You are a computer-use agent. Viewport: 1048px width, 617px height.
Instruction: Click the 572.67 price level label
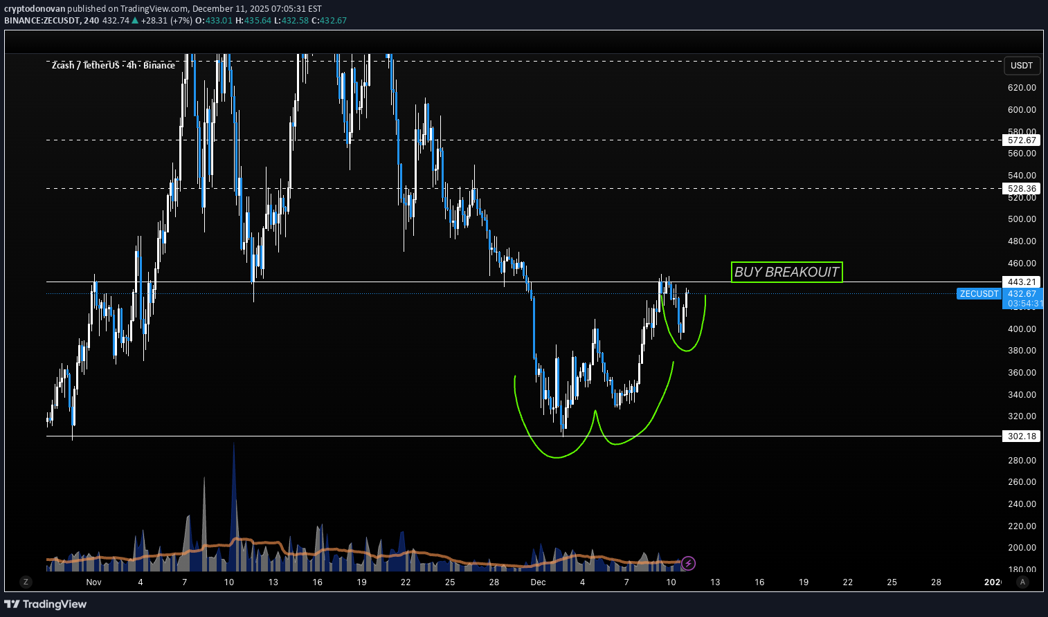pos(1022,140)
